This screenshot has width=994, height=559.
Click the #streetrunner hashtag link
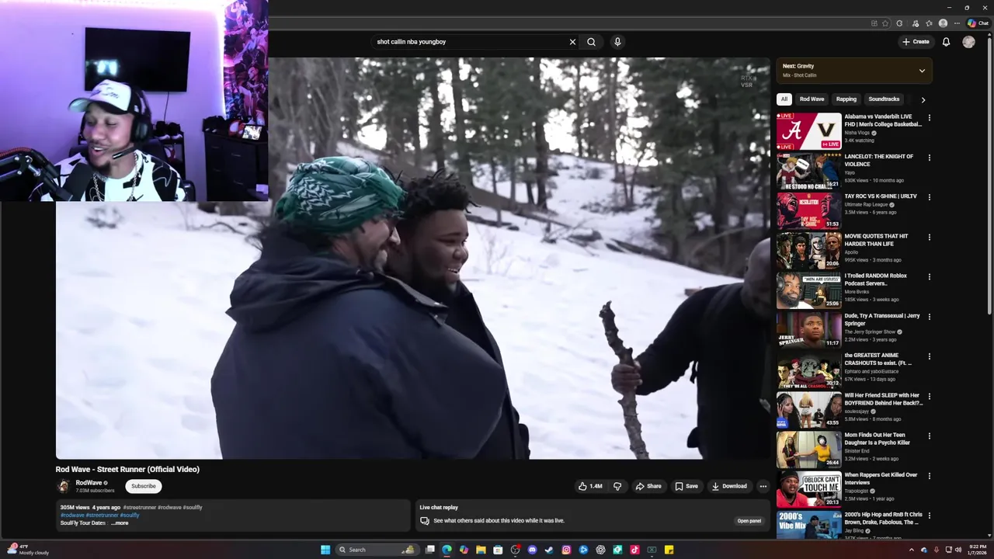click(102, 516)
